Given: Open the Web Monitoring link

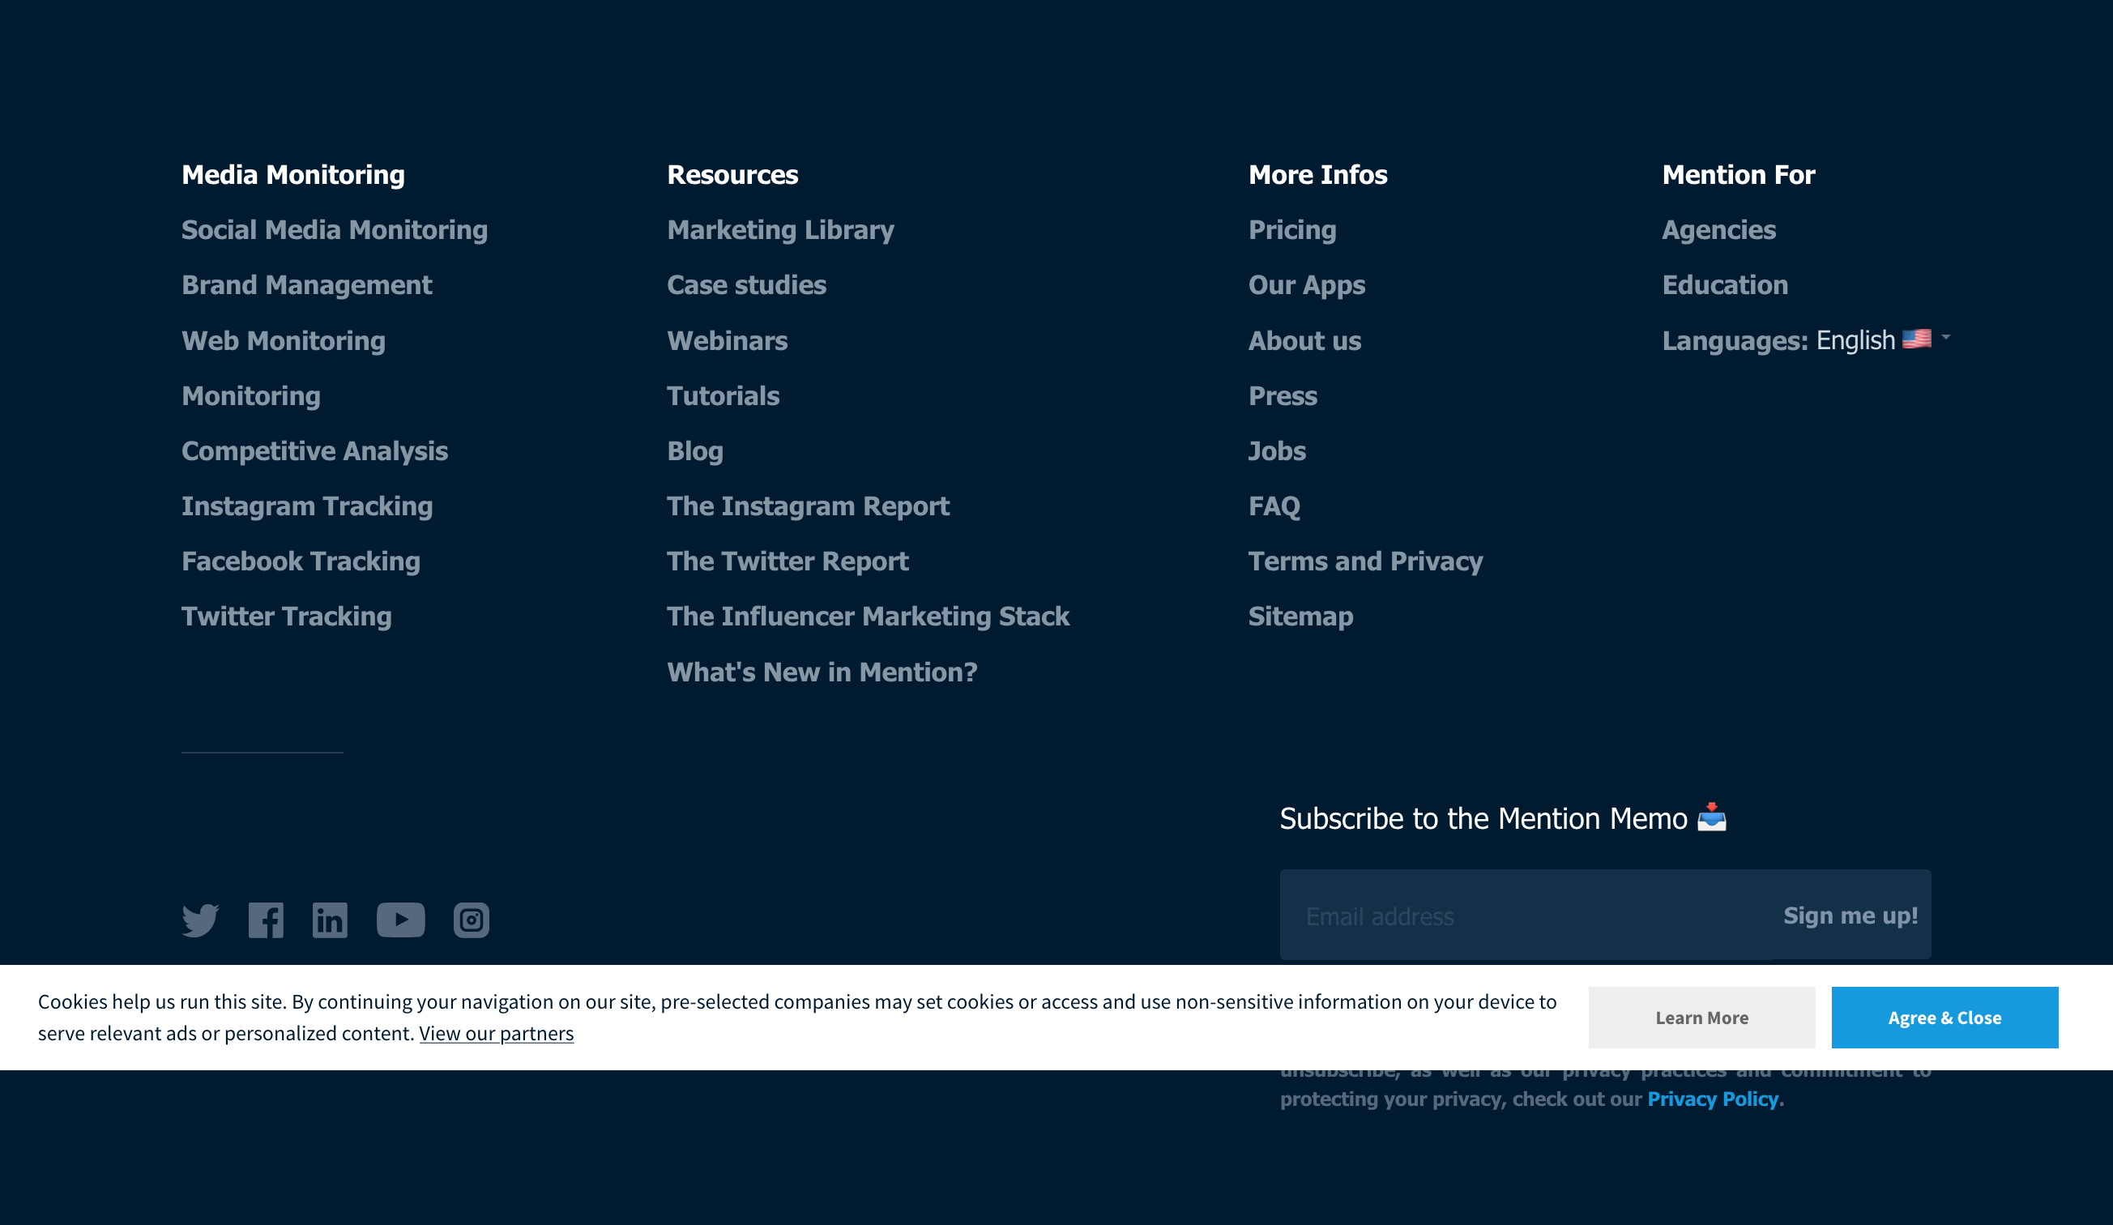Looking at the screenshot, I should point(284,340).
